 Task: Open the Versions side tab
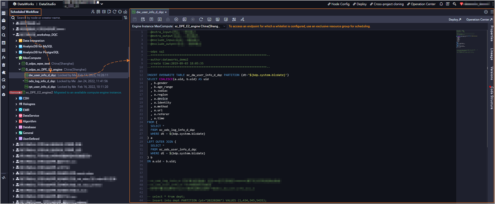pos(492,73)
